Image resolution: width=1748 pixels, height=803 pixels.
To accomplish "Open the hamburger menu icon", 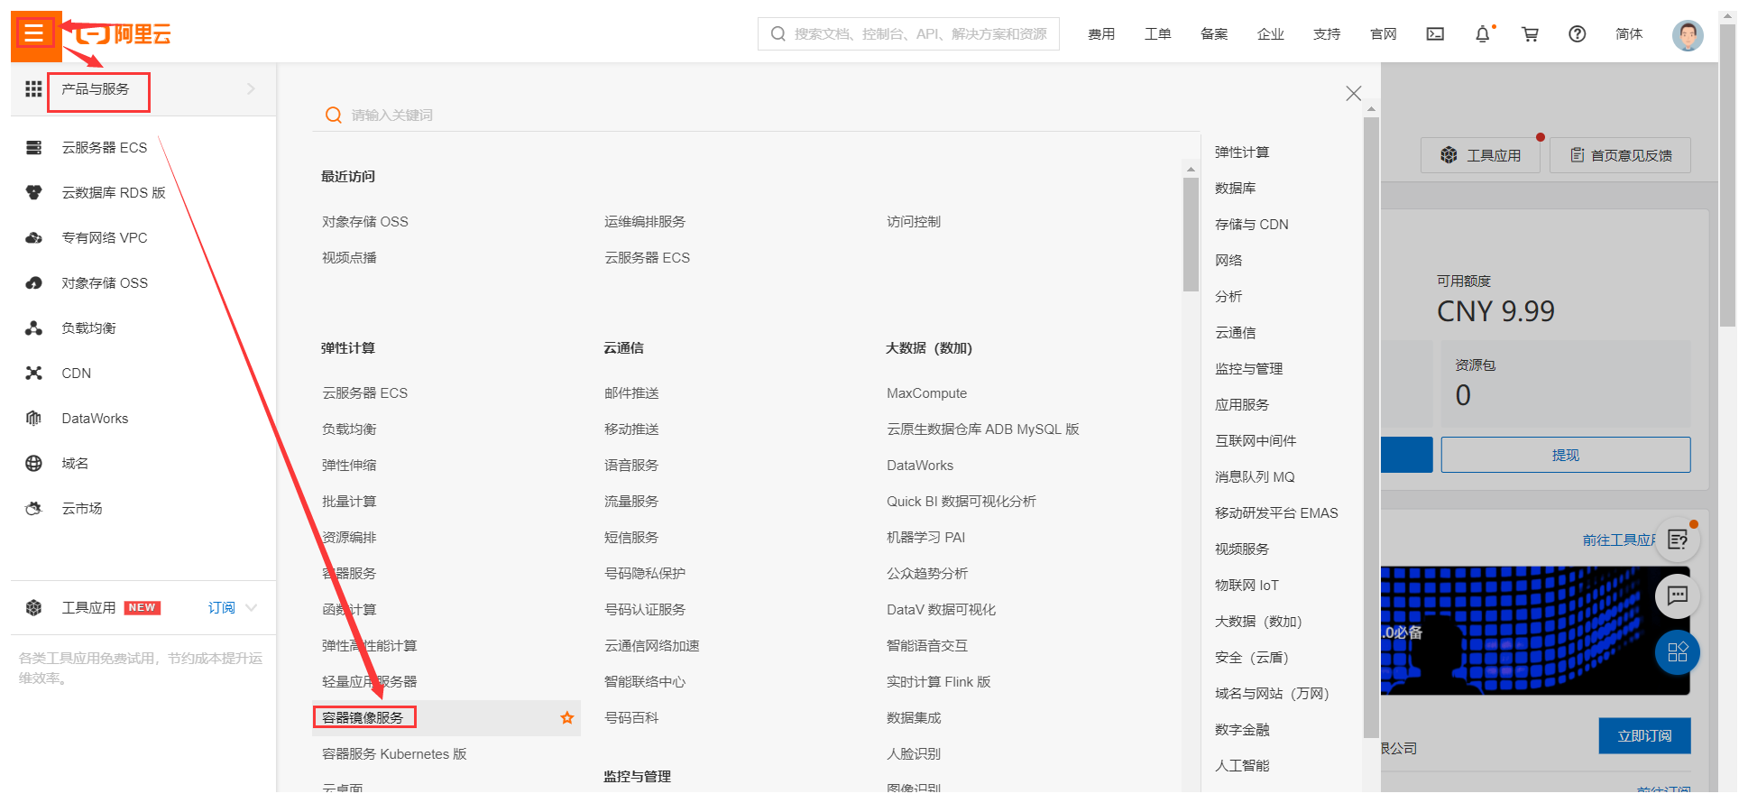I will click(x=34, y=34).
